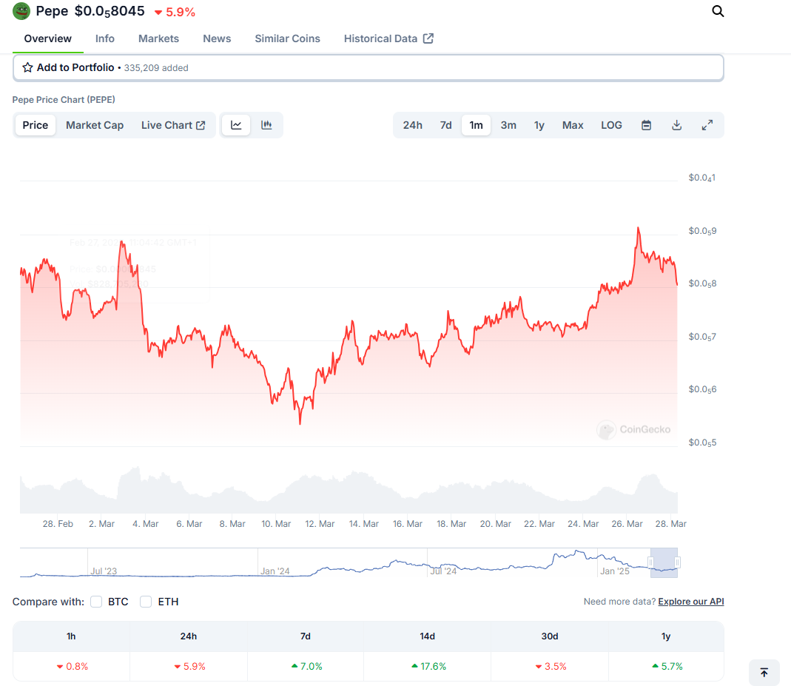Click the Jan '24 point in navigator chart
The height and width of the screenshot is (686, 791).
tap(275, 571)
